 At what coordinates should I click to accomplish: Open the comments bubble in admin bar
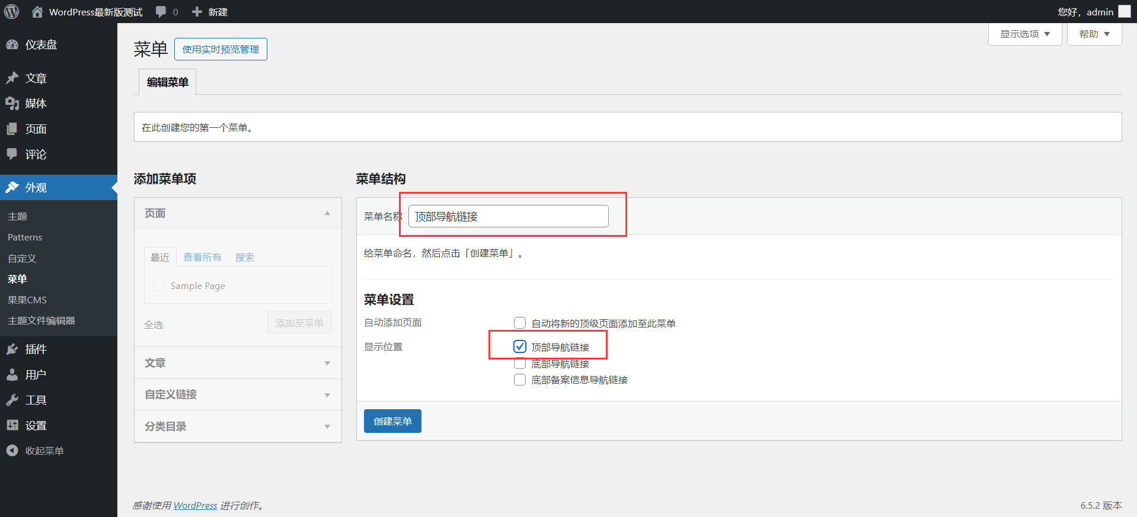point(161,12)
